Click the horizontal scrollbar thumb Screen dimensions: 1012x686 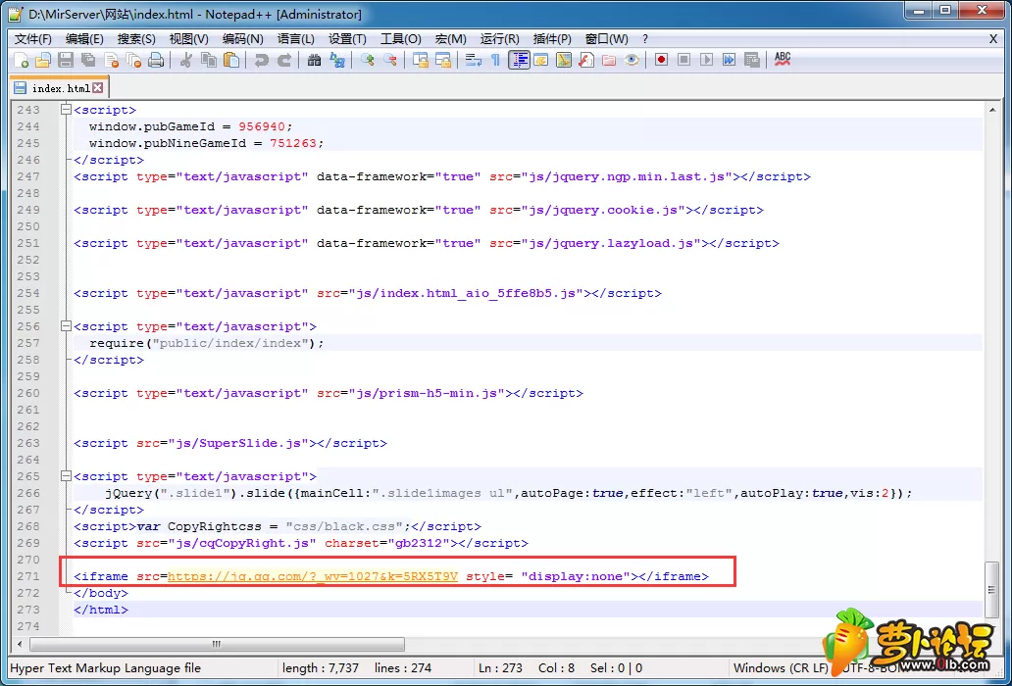coord(217,644)
